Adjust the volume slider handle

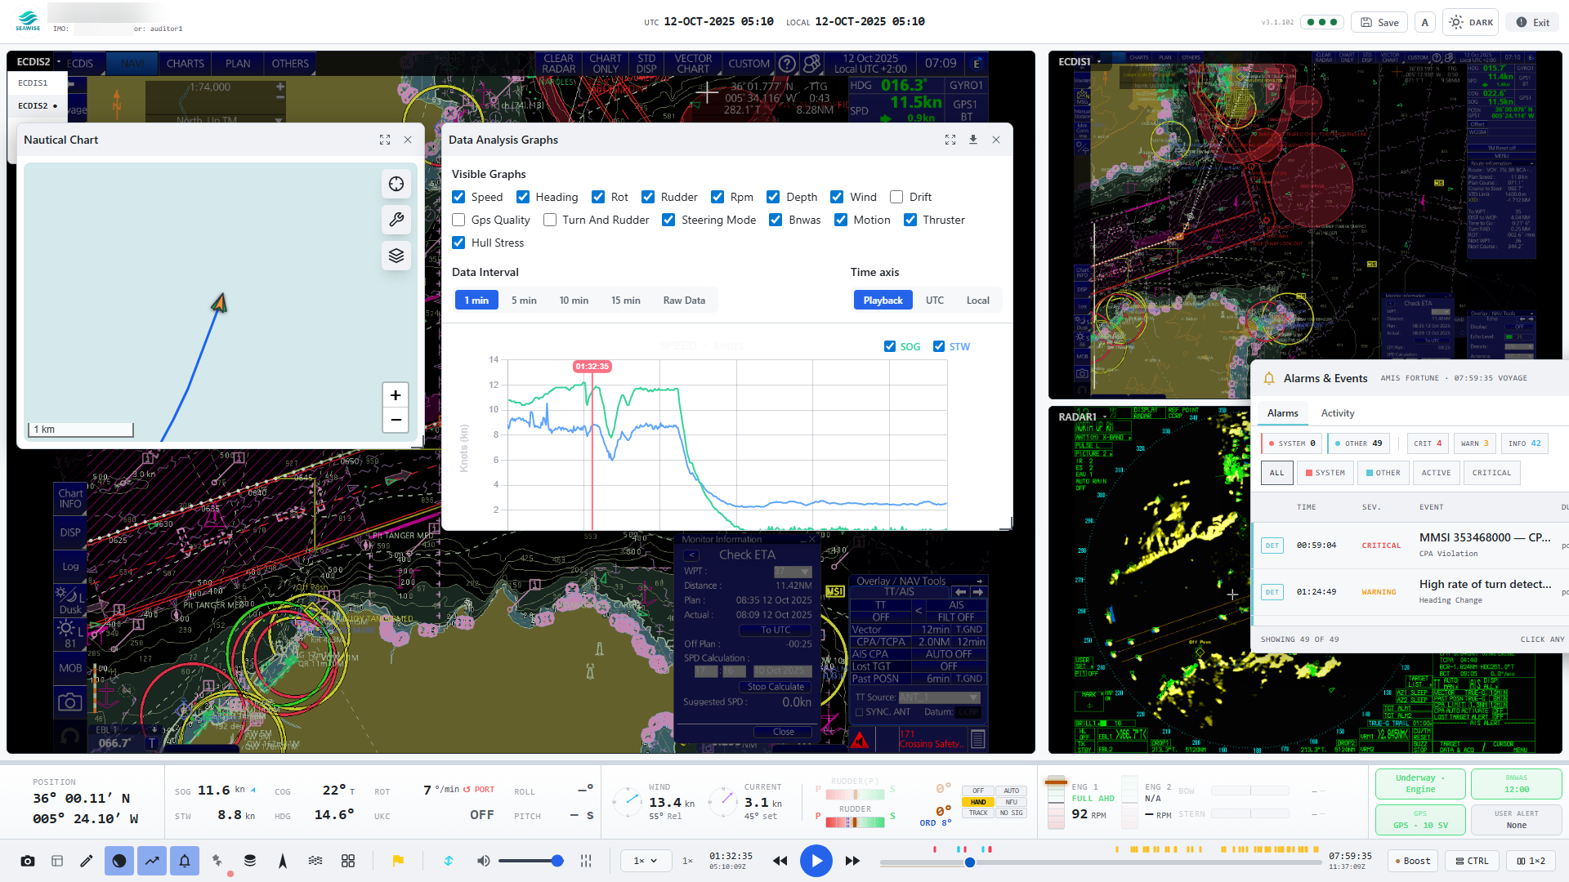tap(557, 861)
